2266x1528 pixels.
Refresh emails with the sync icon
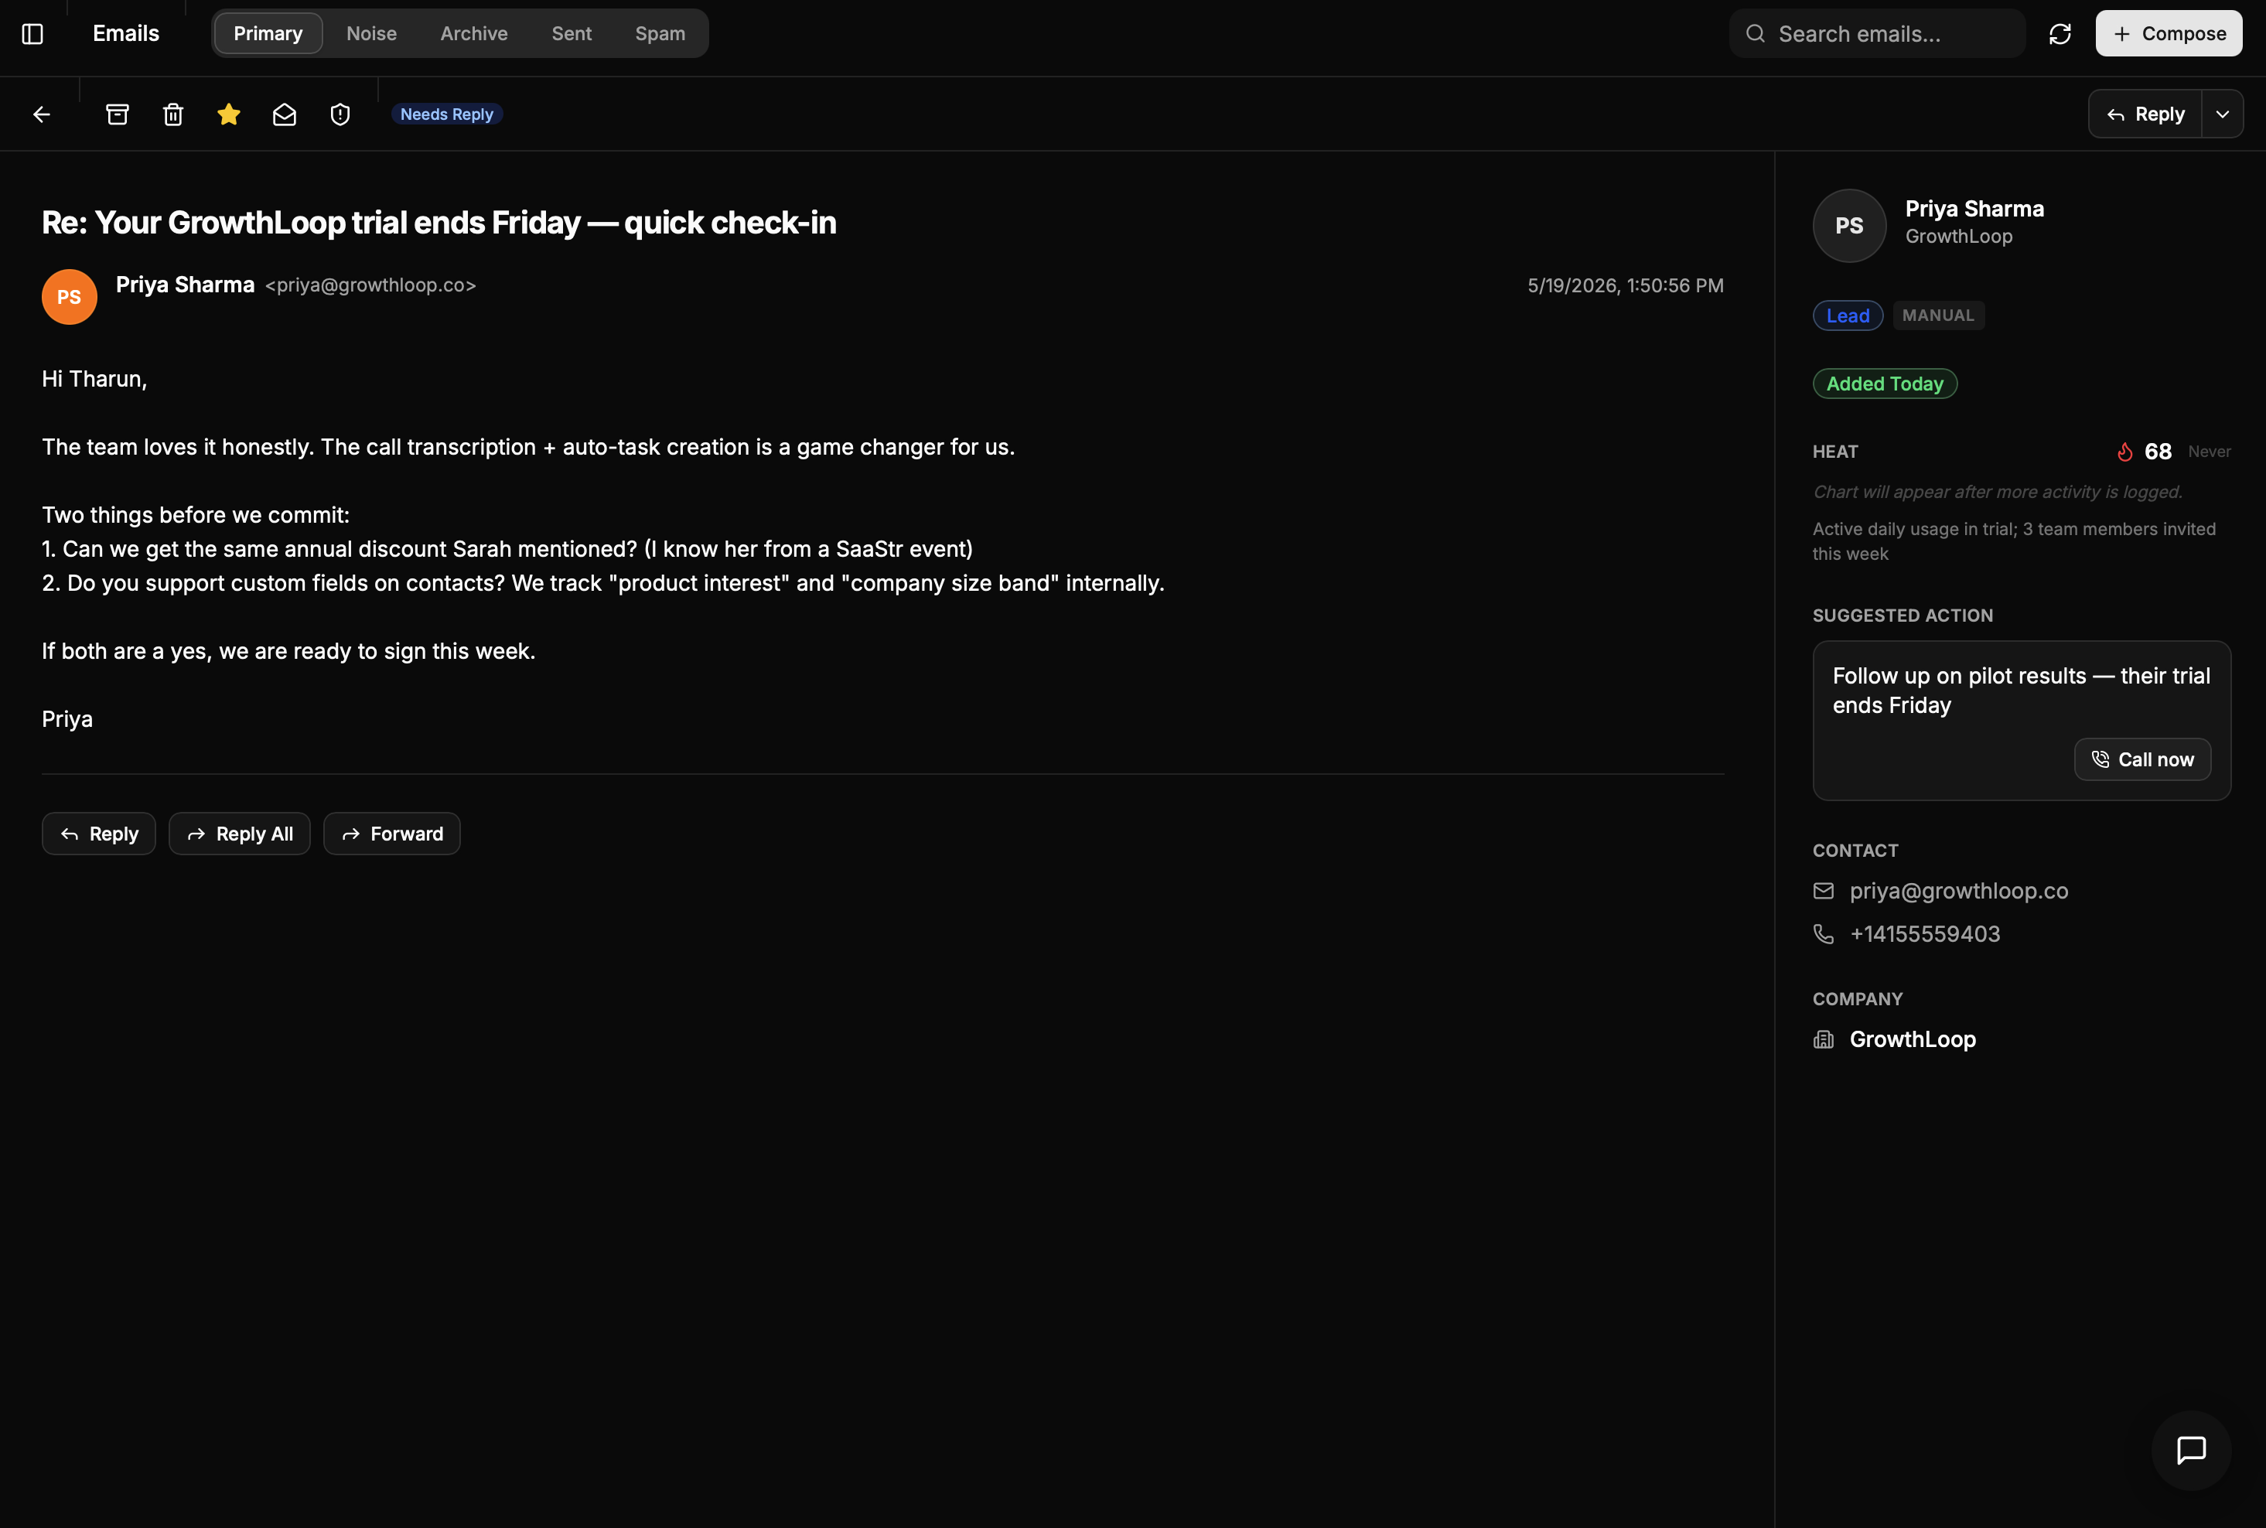pyautogui.click(x=2060, y=33)
